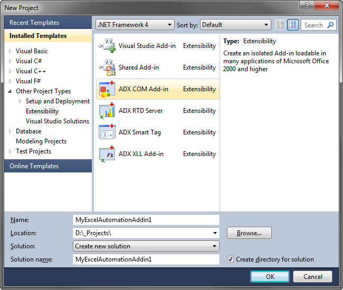Open the Recent Templates section

(48, 23)
